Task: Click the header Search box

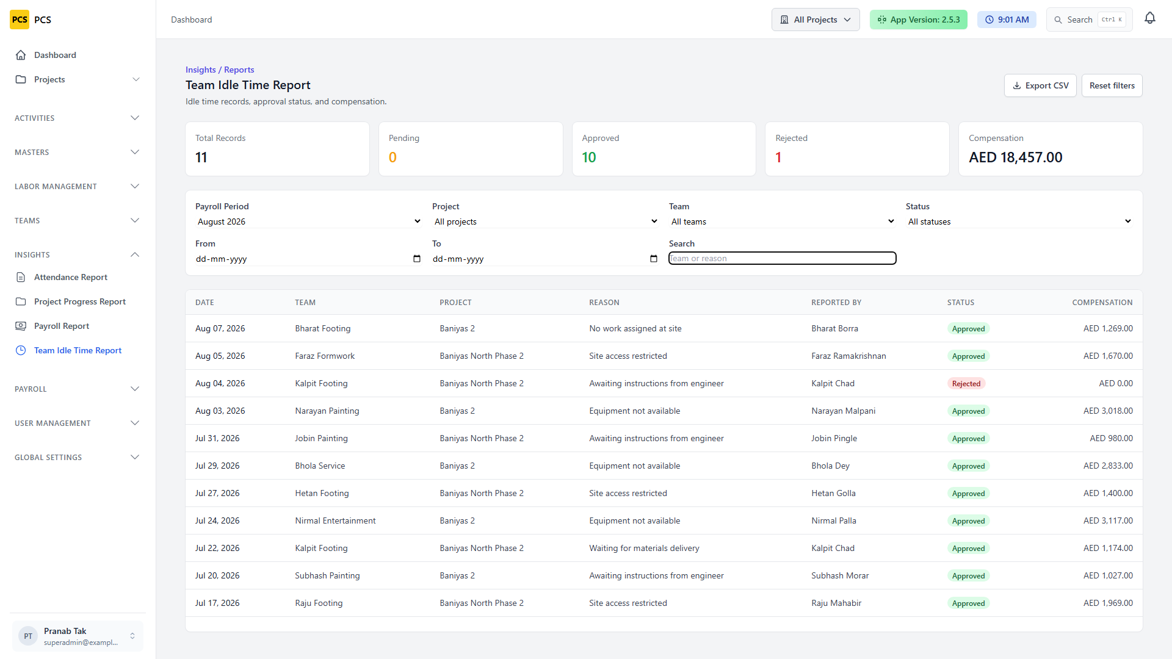Action: [x=1089, y=20]
